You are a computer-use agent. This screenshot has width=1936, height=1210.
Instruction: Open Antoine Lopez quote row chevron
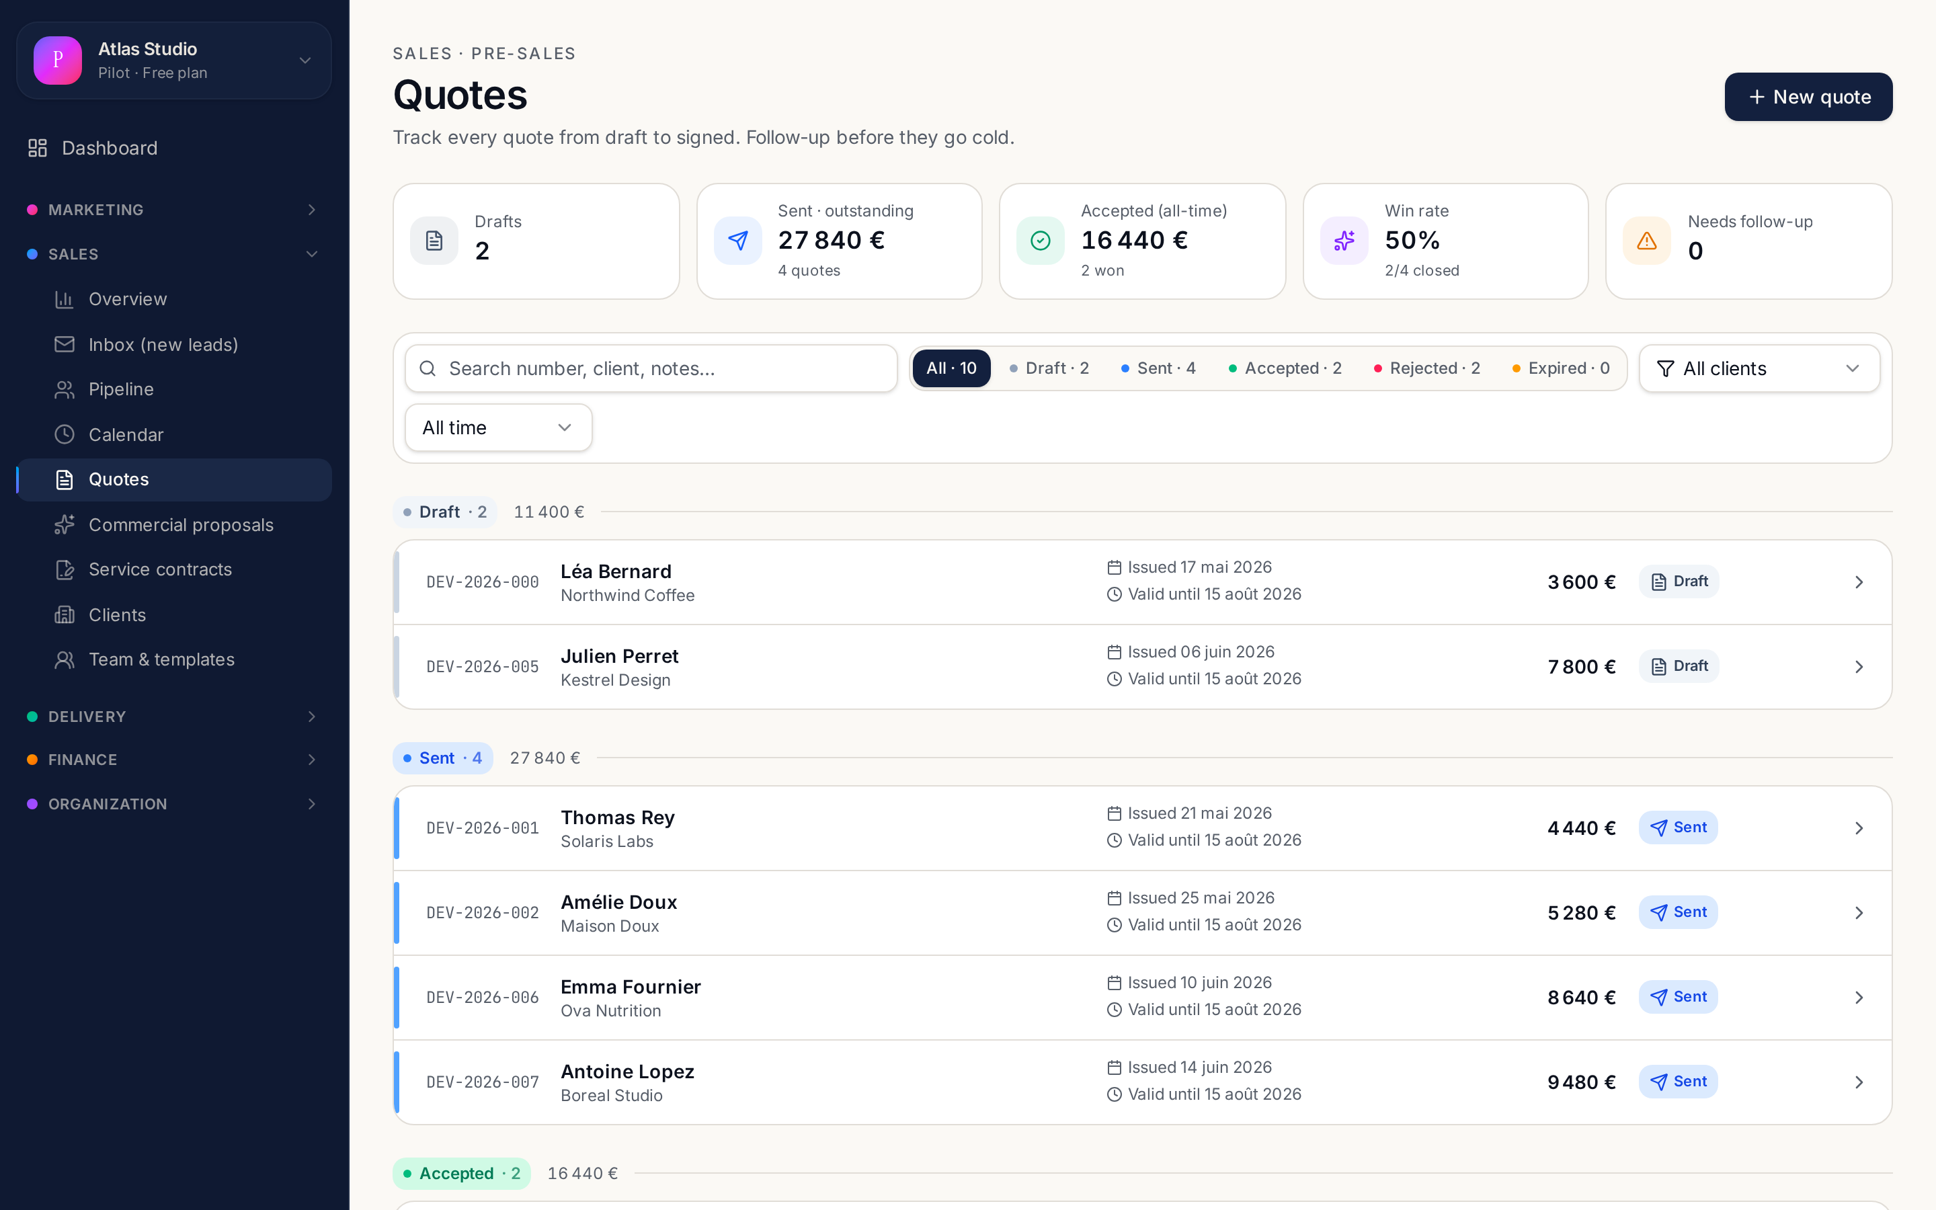[x=1859, y=1083]
